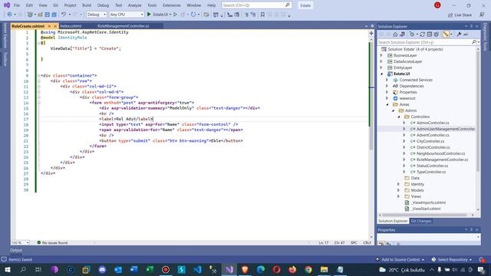Viewport: 491px width, 276px height.
Task: Expand the Models folder node
Action: coord(399,190)
